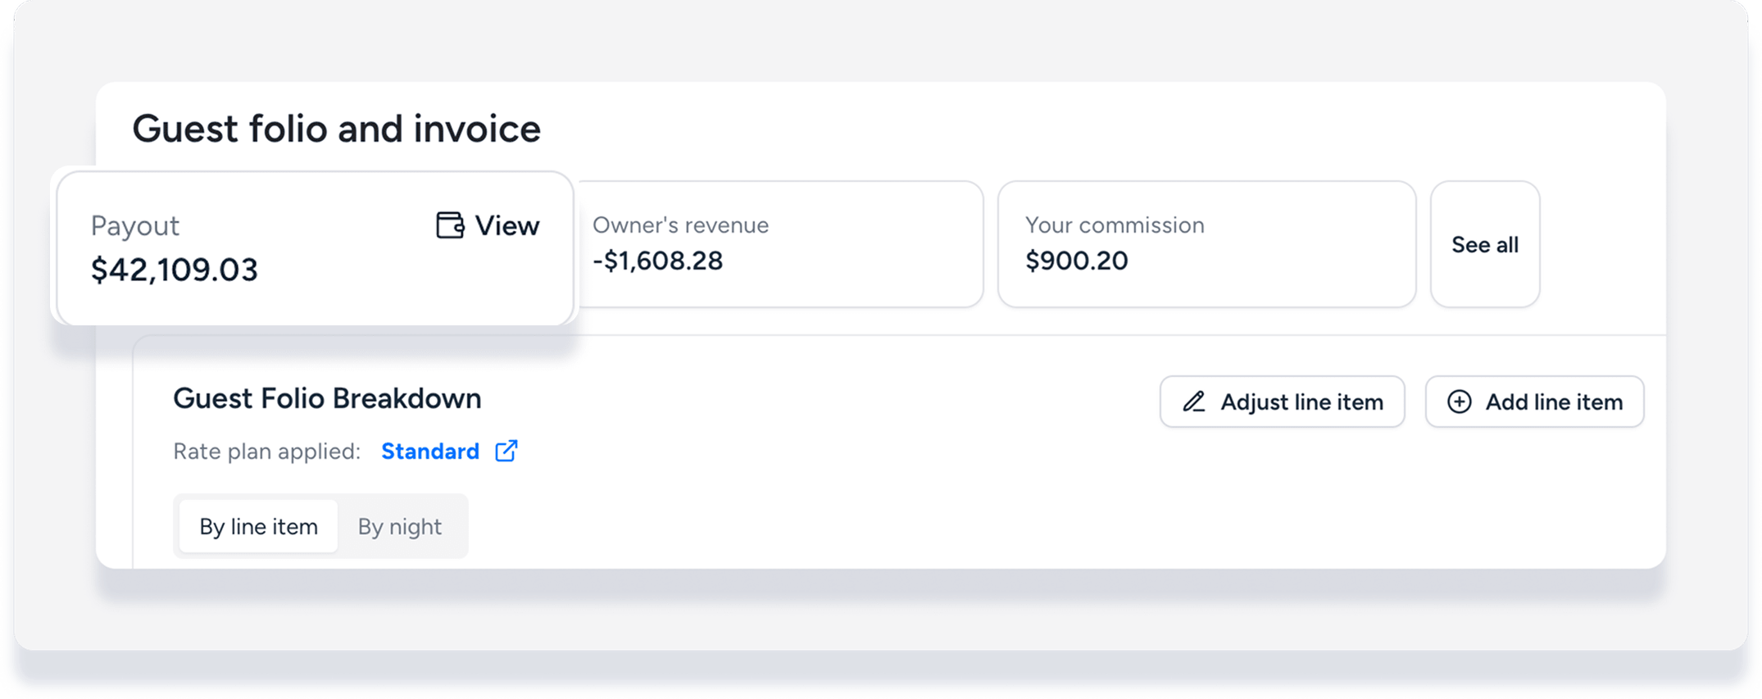Select the By line item tab

[259, 526]
